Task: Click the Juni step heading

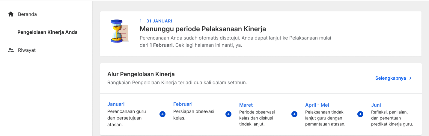Action: pyautogui.click(x=376, y=105)
